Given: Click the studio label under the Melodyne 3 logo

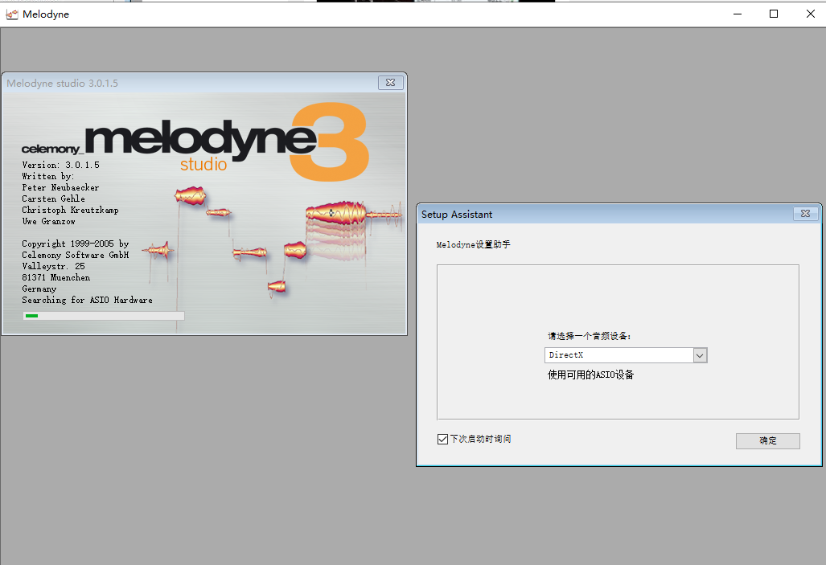Looking at the screenshot, I should pyautogui.click(x=203, y=164).
